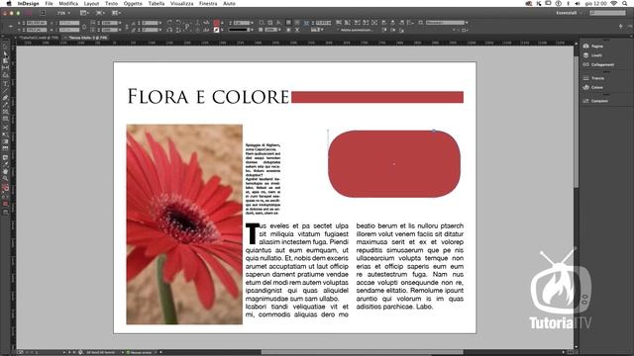The height and width of the screenshot is (356, 634).
Task: Open the Apple menu
Action: [x=9, y=3]
